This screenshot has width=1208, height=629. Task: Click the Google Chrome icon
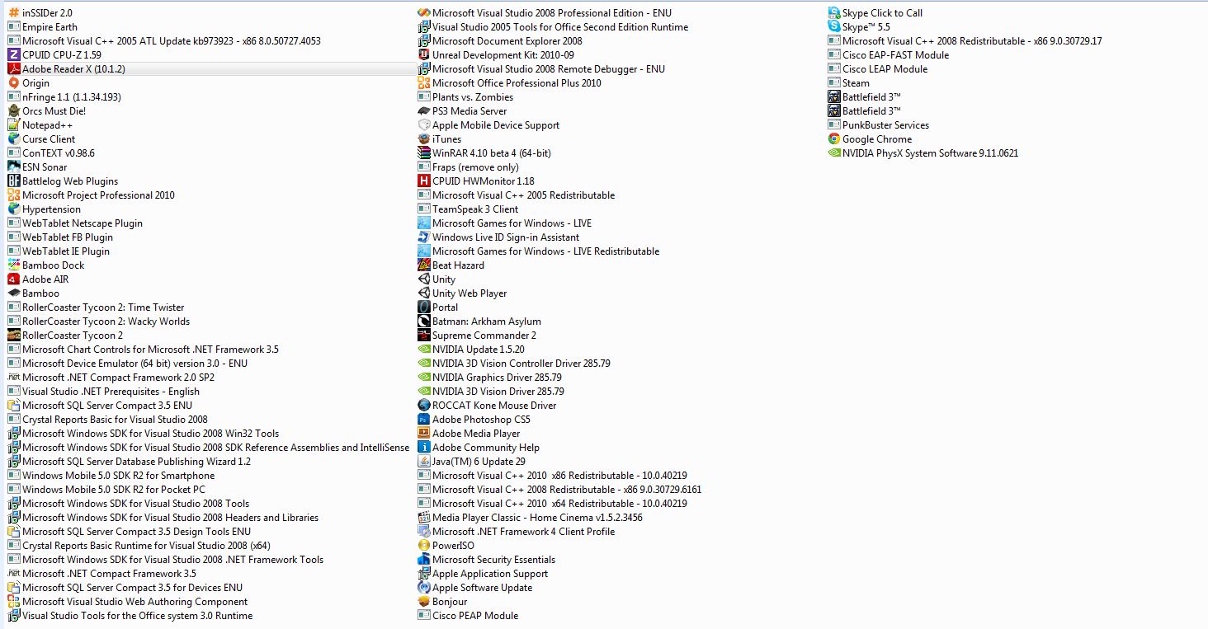click(834, 139)
